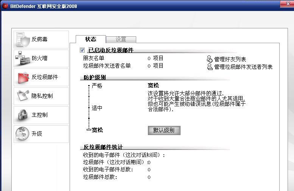
Task: Click the 朋友名单 row label
Action: click(93, 58)
